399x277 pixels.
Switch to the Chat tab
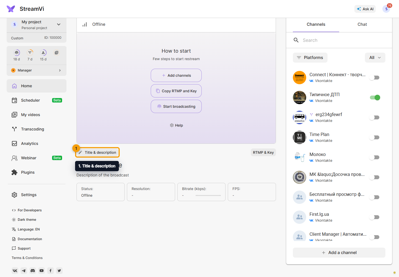pos(362,24)
